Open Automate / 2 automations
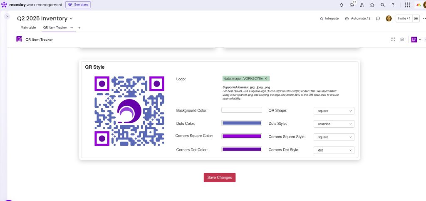 click(x=357, y=18)
